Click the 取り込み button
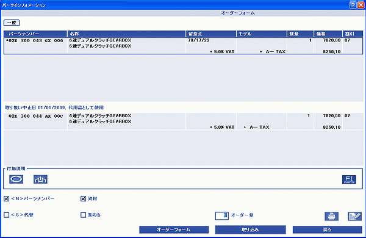This screenshot has height=238, width=366. tap(251, 229)
